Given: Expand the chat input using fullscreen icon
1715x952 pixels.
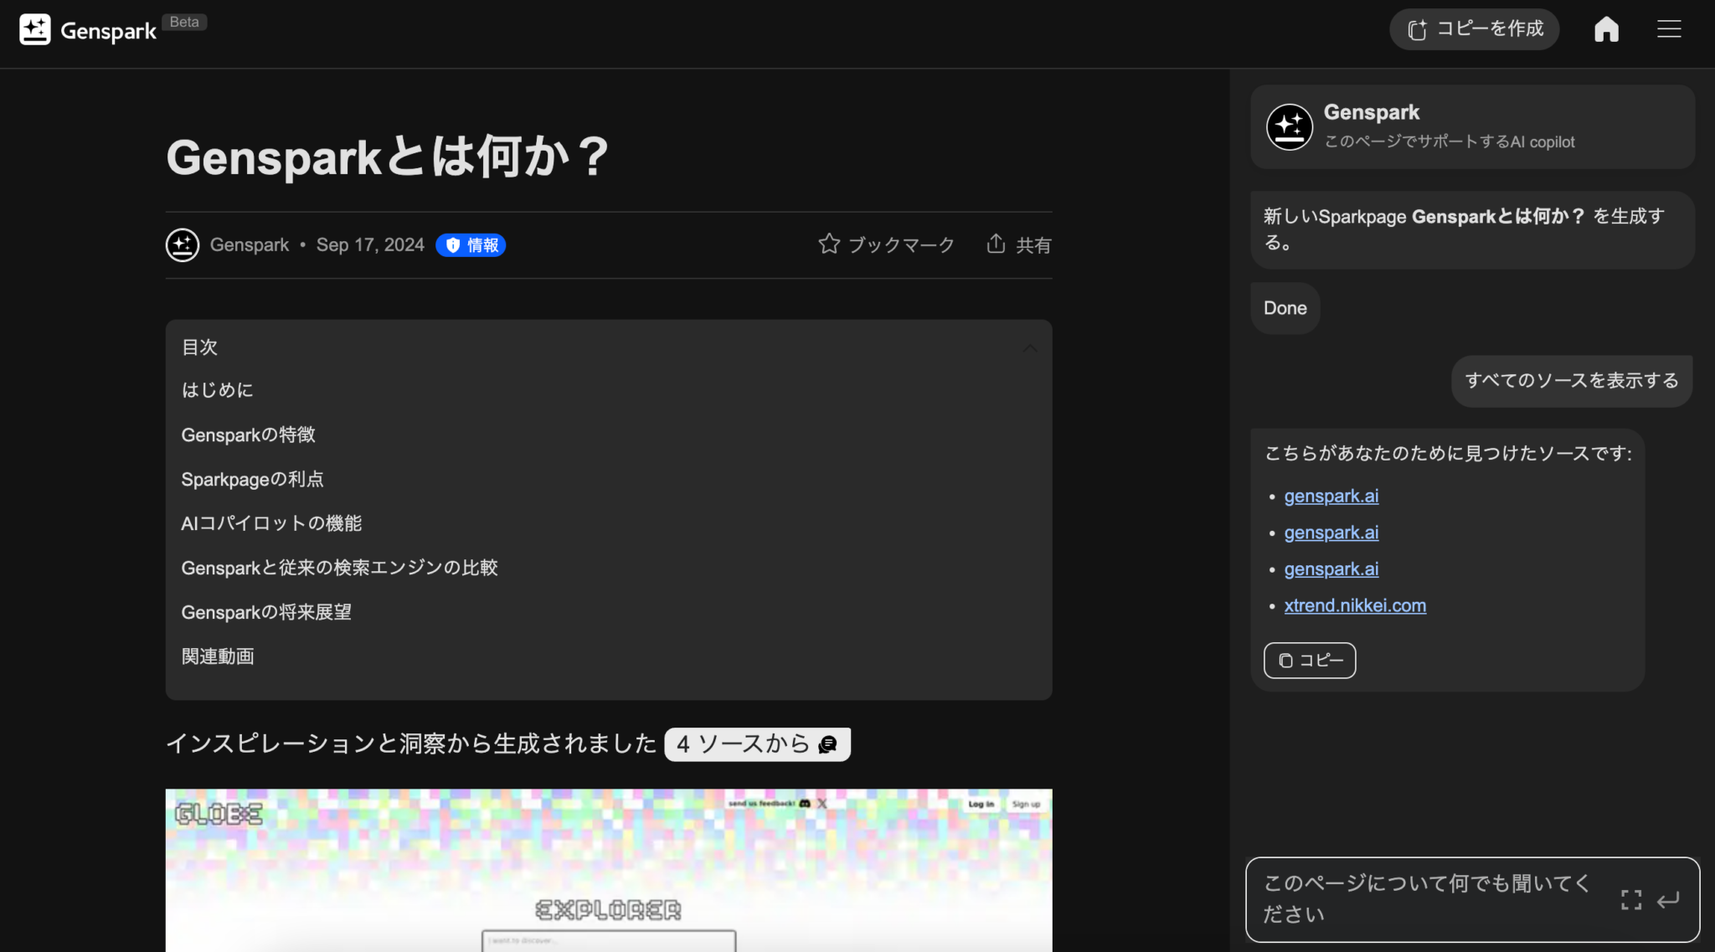Looking at the screenshot, I should point(1630,898).
